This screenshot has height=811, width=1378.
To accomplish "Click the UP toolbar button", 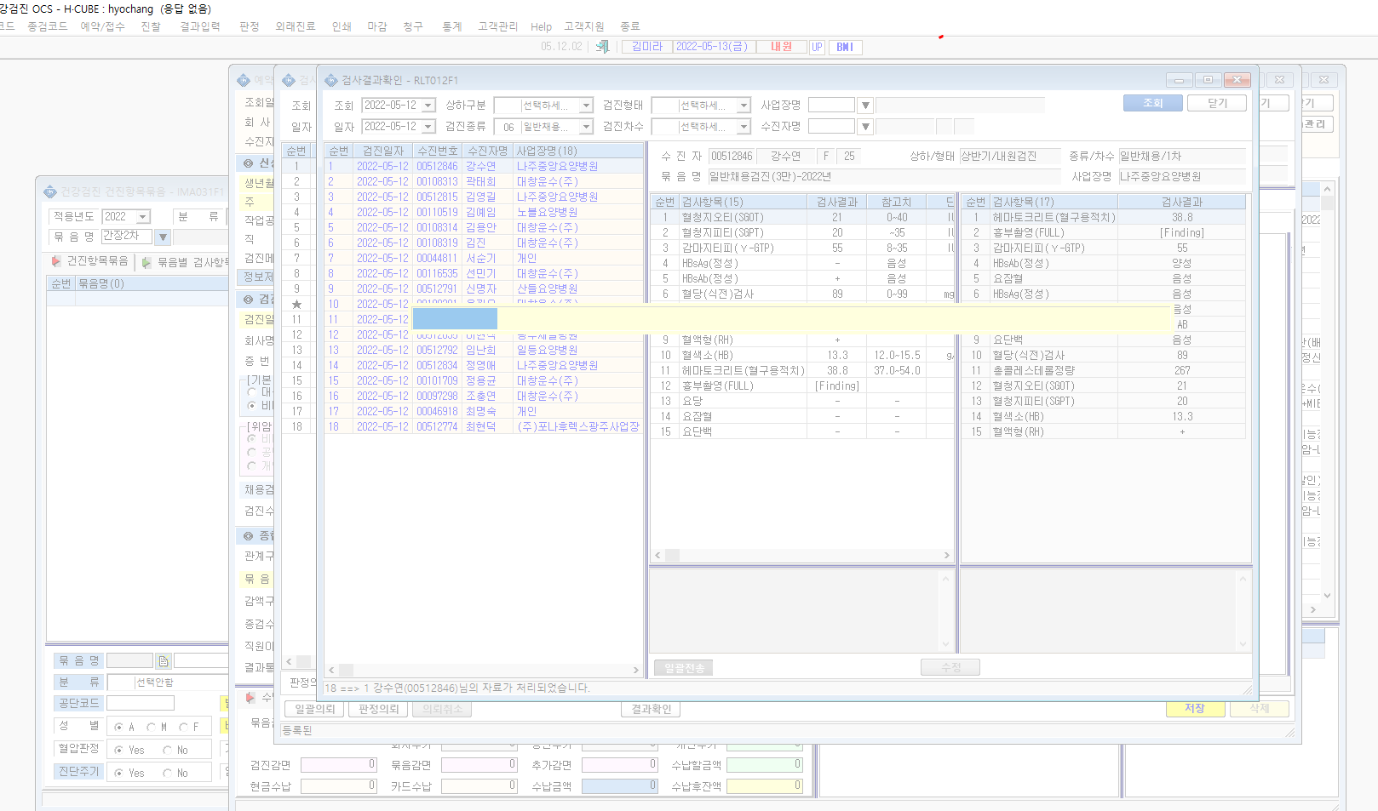I will (817, 47).
